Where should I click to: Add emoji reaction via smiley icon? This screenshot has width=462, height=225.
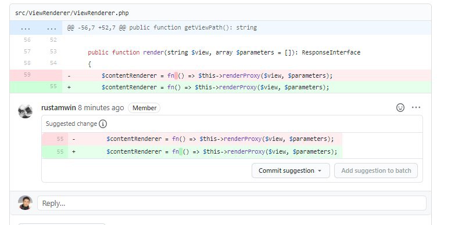click(400, 108)
